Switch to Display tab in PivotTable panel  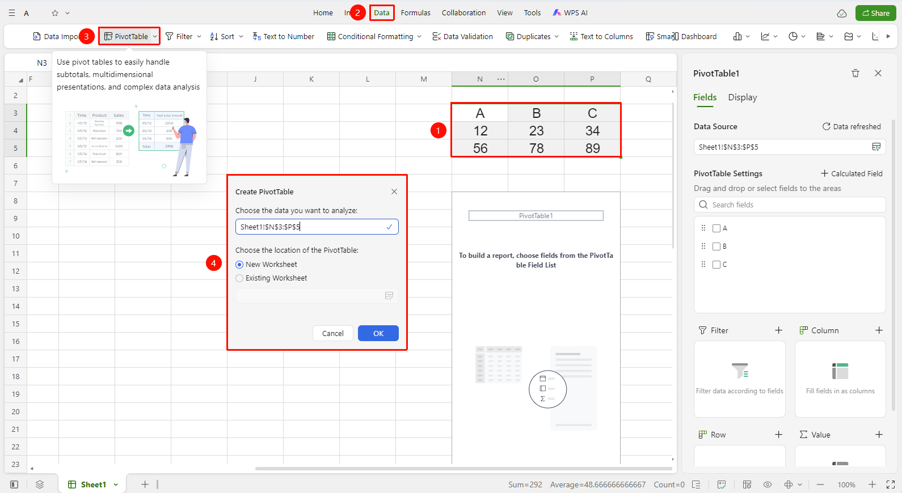pos(743,97)
